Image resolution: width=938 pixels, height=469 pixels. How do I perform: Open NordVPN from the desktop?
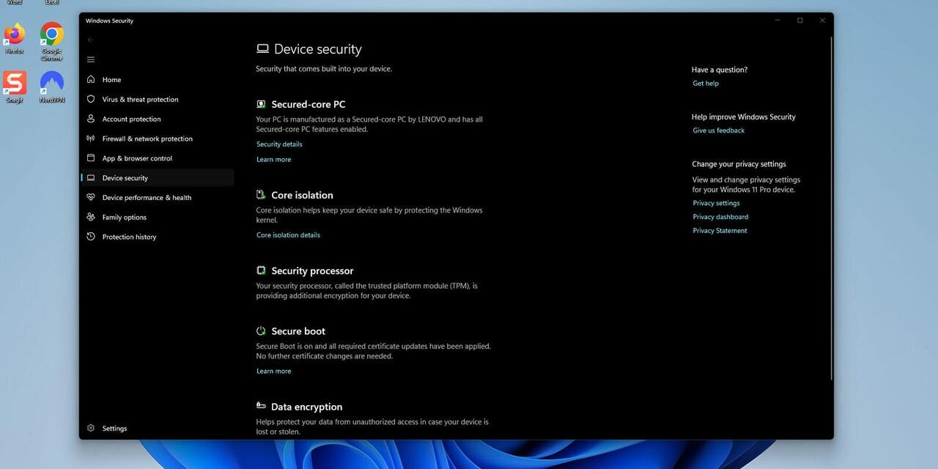tap(51, 83)
